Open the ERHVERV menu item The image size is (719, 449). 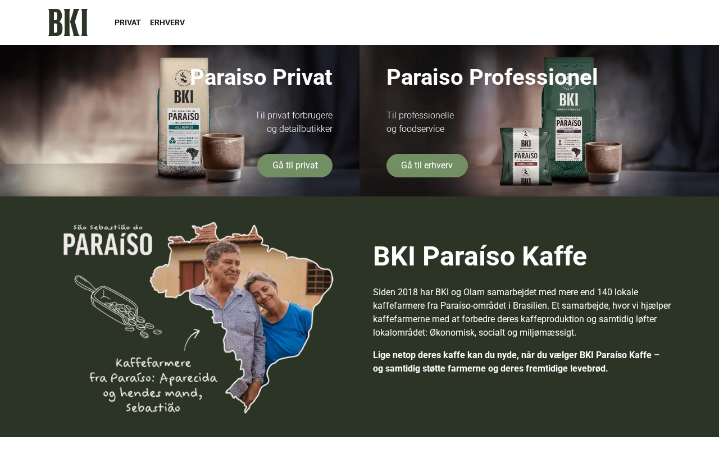(167, 22)
